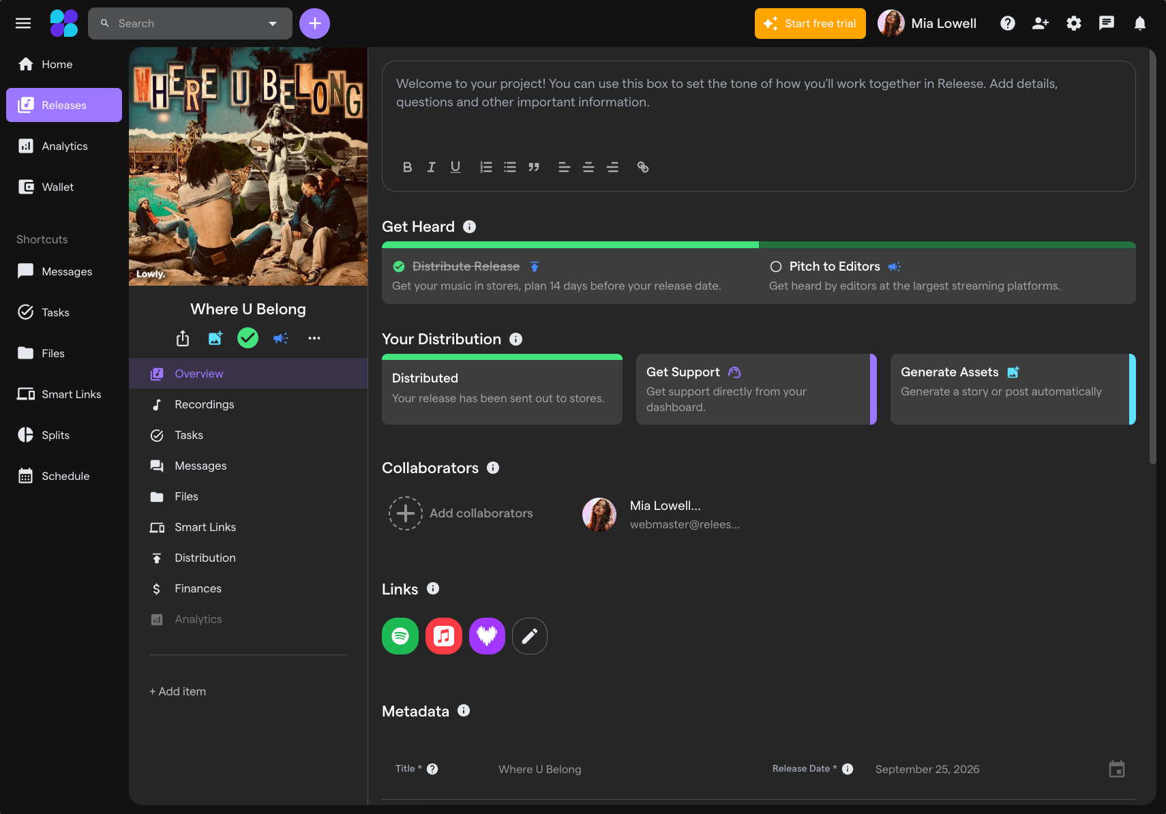
Task: Click the Distribute Release completed checkmark
Action: pyautogui.click(x=399, y=267)
